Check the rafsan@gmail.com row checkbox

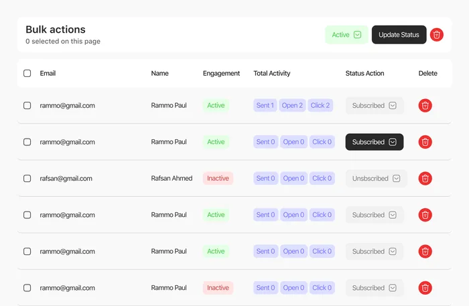[27, 178]
